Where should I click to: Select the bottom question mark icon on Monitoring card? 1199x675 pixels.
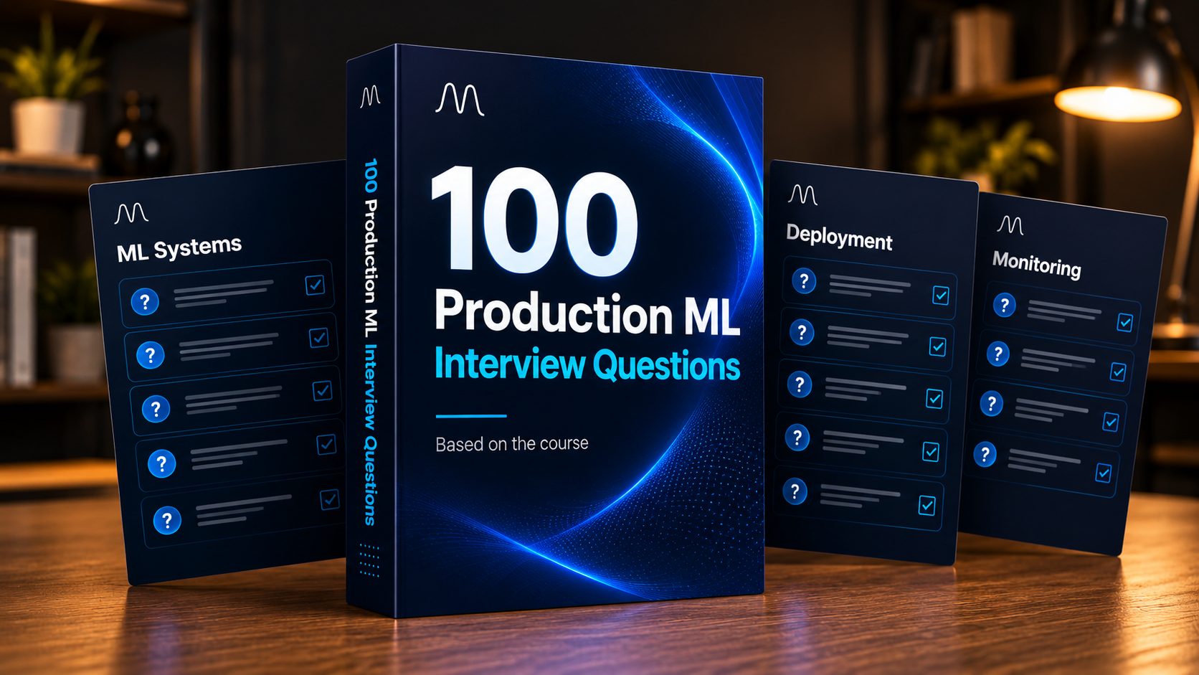[x=985, y=454]
